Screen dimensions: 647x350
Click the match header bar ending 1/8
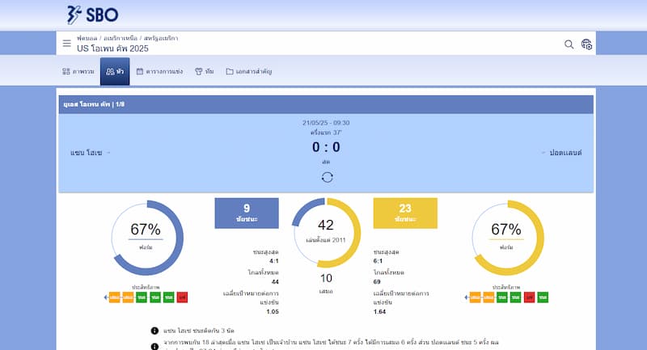[x=326, y=104]
